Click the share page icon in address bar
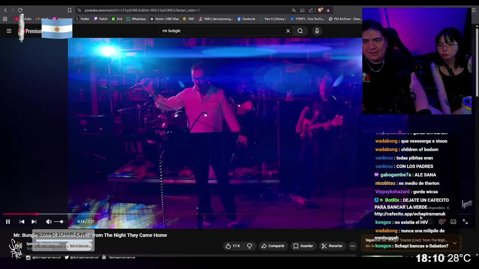 coord(311,10)
